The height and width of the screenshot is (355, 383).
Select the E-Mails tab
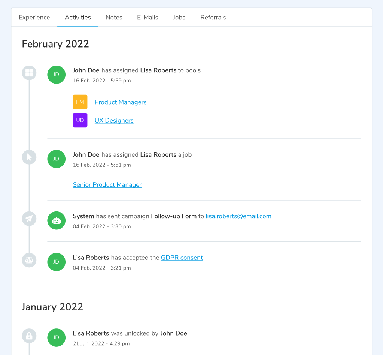click(x=148, y=18)
